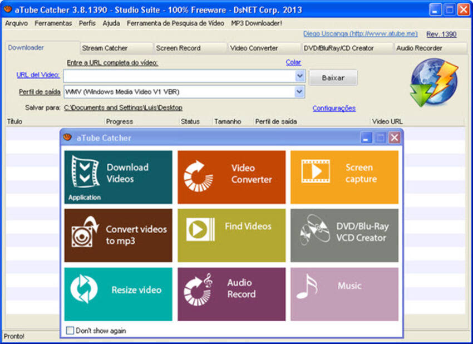This screenshot has width=473, height=344.
Task: Open the Screen capture tile
Action: (x=344, y=177)
